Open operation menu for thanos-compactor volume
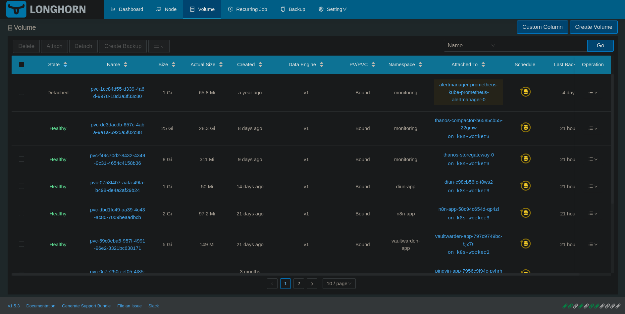 click(x=593, y=128)
